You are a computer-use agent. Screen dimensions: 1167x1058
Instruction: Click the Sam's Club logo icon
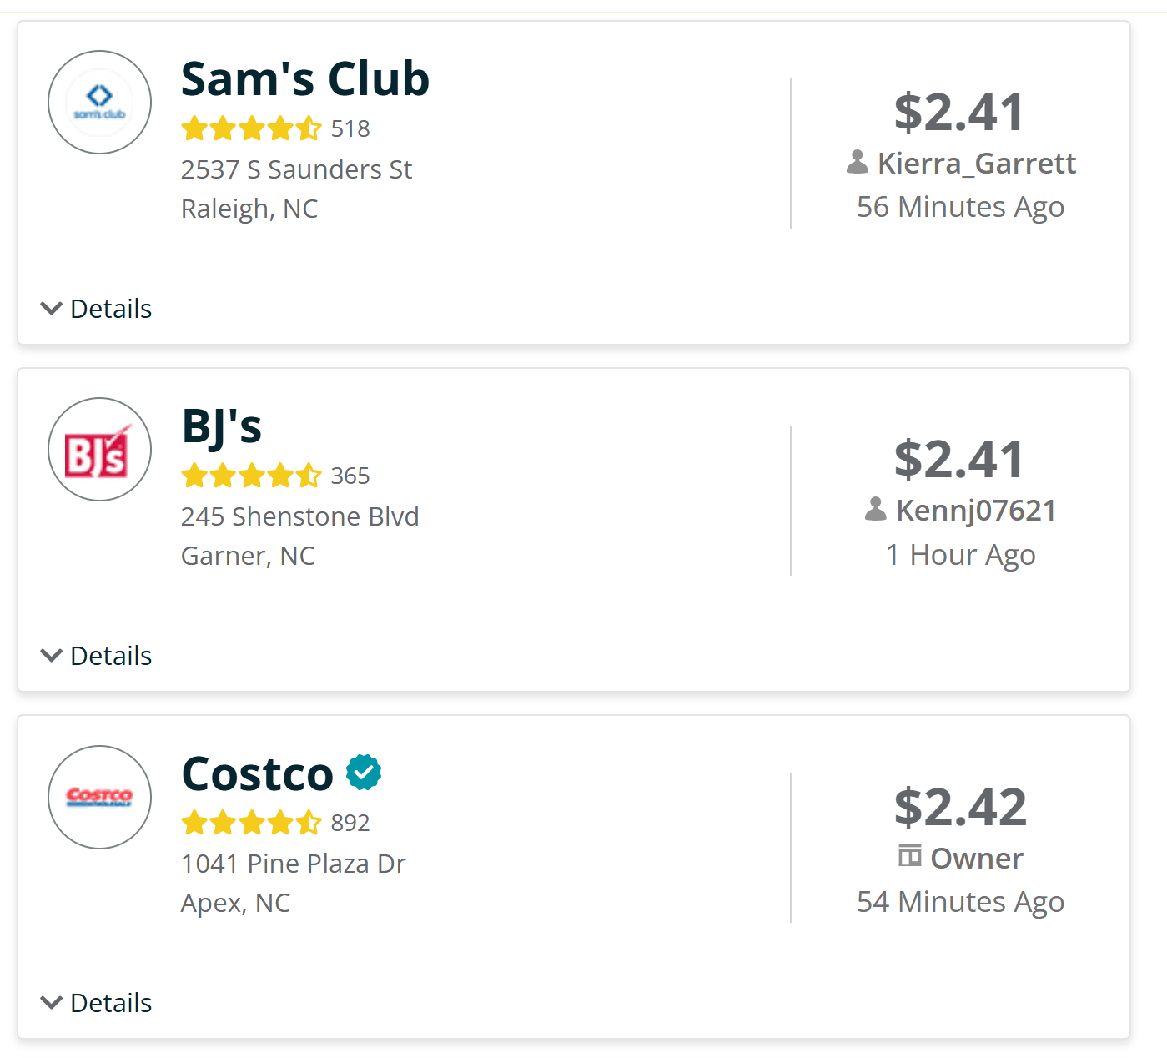[x=99, y=103]
